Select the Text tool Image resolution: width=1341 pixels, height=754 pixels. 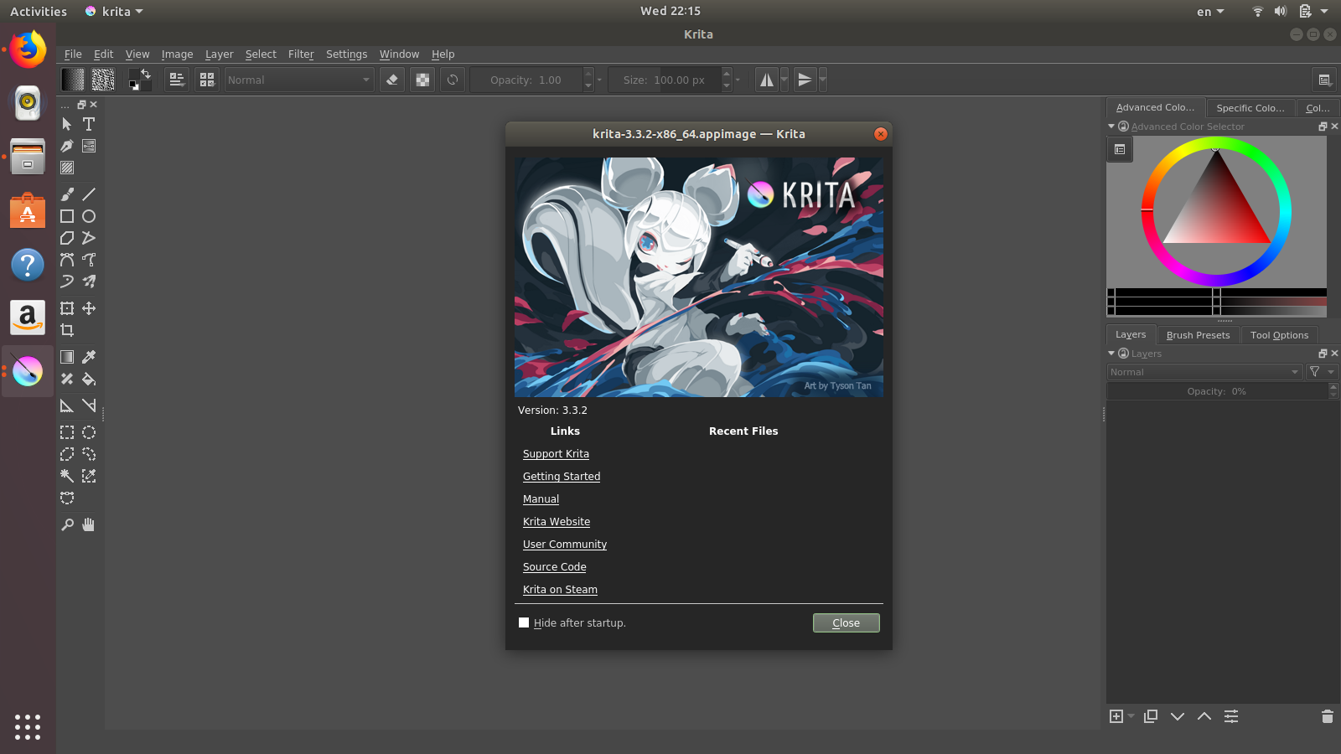click(x=89, y=124)
